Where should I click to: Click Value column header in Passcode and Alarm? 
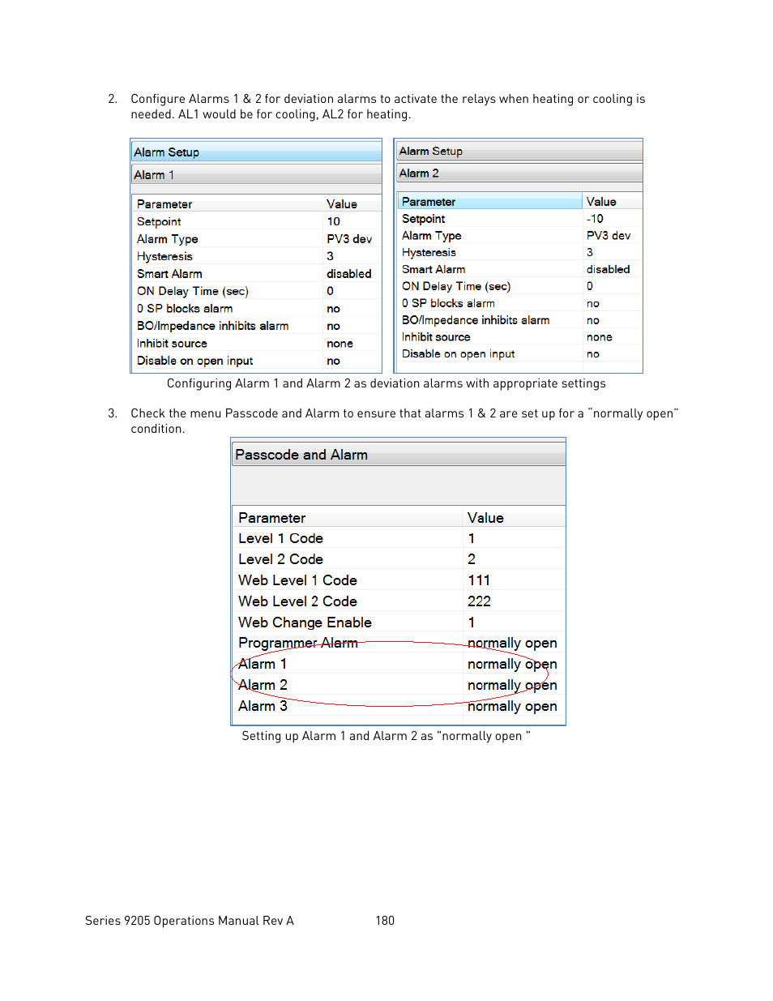pos(514,518)
